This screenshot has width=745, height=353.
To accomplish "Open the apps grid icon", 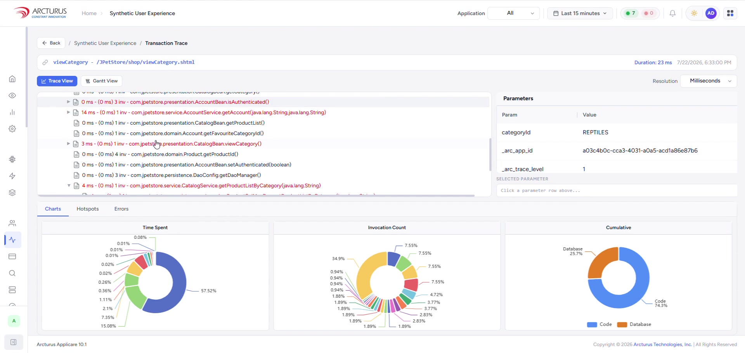I will tap(730, 13).
